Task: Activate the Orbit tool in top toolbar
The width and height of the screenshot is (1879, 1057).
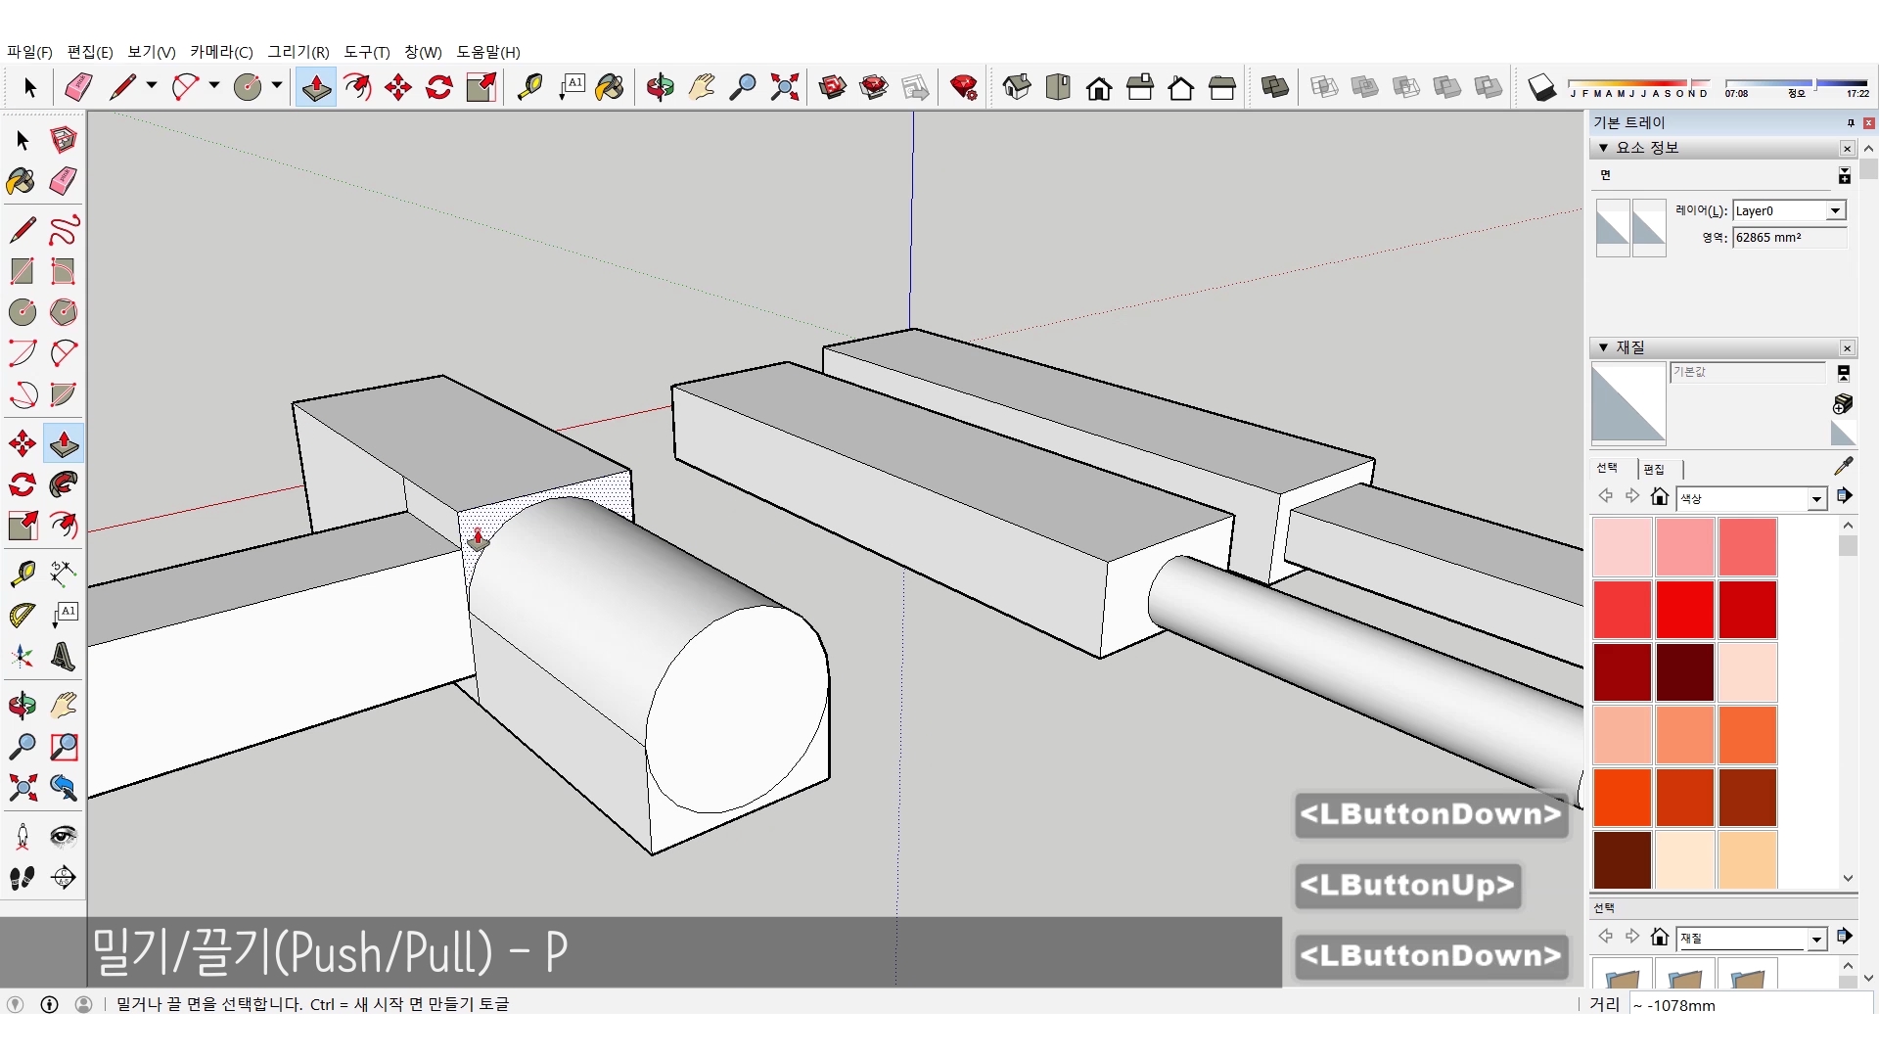Action: coord(660,88)
